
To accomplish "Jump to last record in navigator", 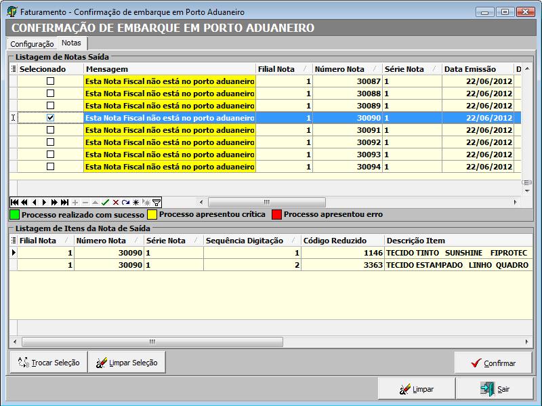I will click(x=64, y=202).
